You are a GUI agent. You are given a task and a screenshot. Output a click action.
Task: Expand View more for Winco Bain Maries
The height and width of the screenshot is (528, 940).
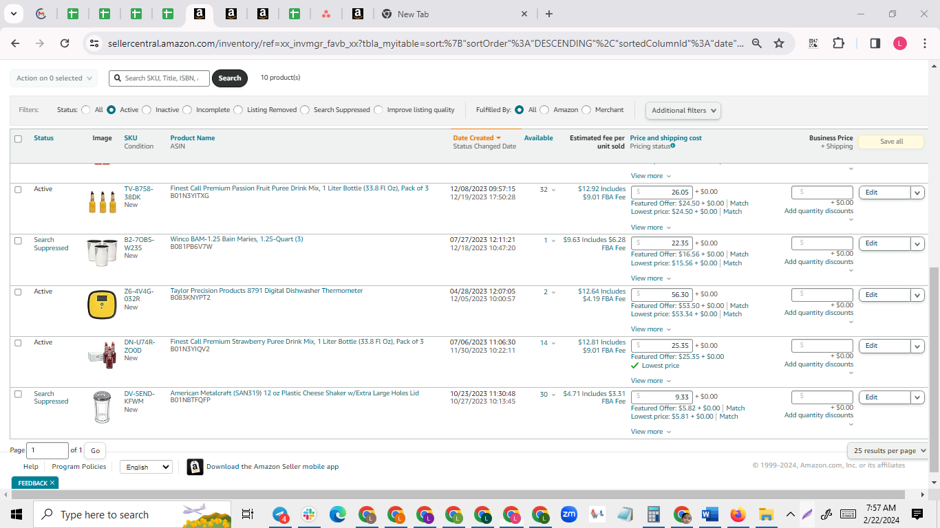pyautogui.click(x=650, y=278)
